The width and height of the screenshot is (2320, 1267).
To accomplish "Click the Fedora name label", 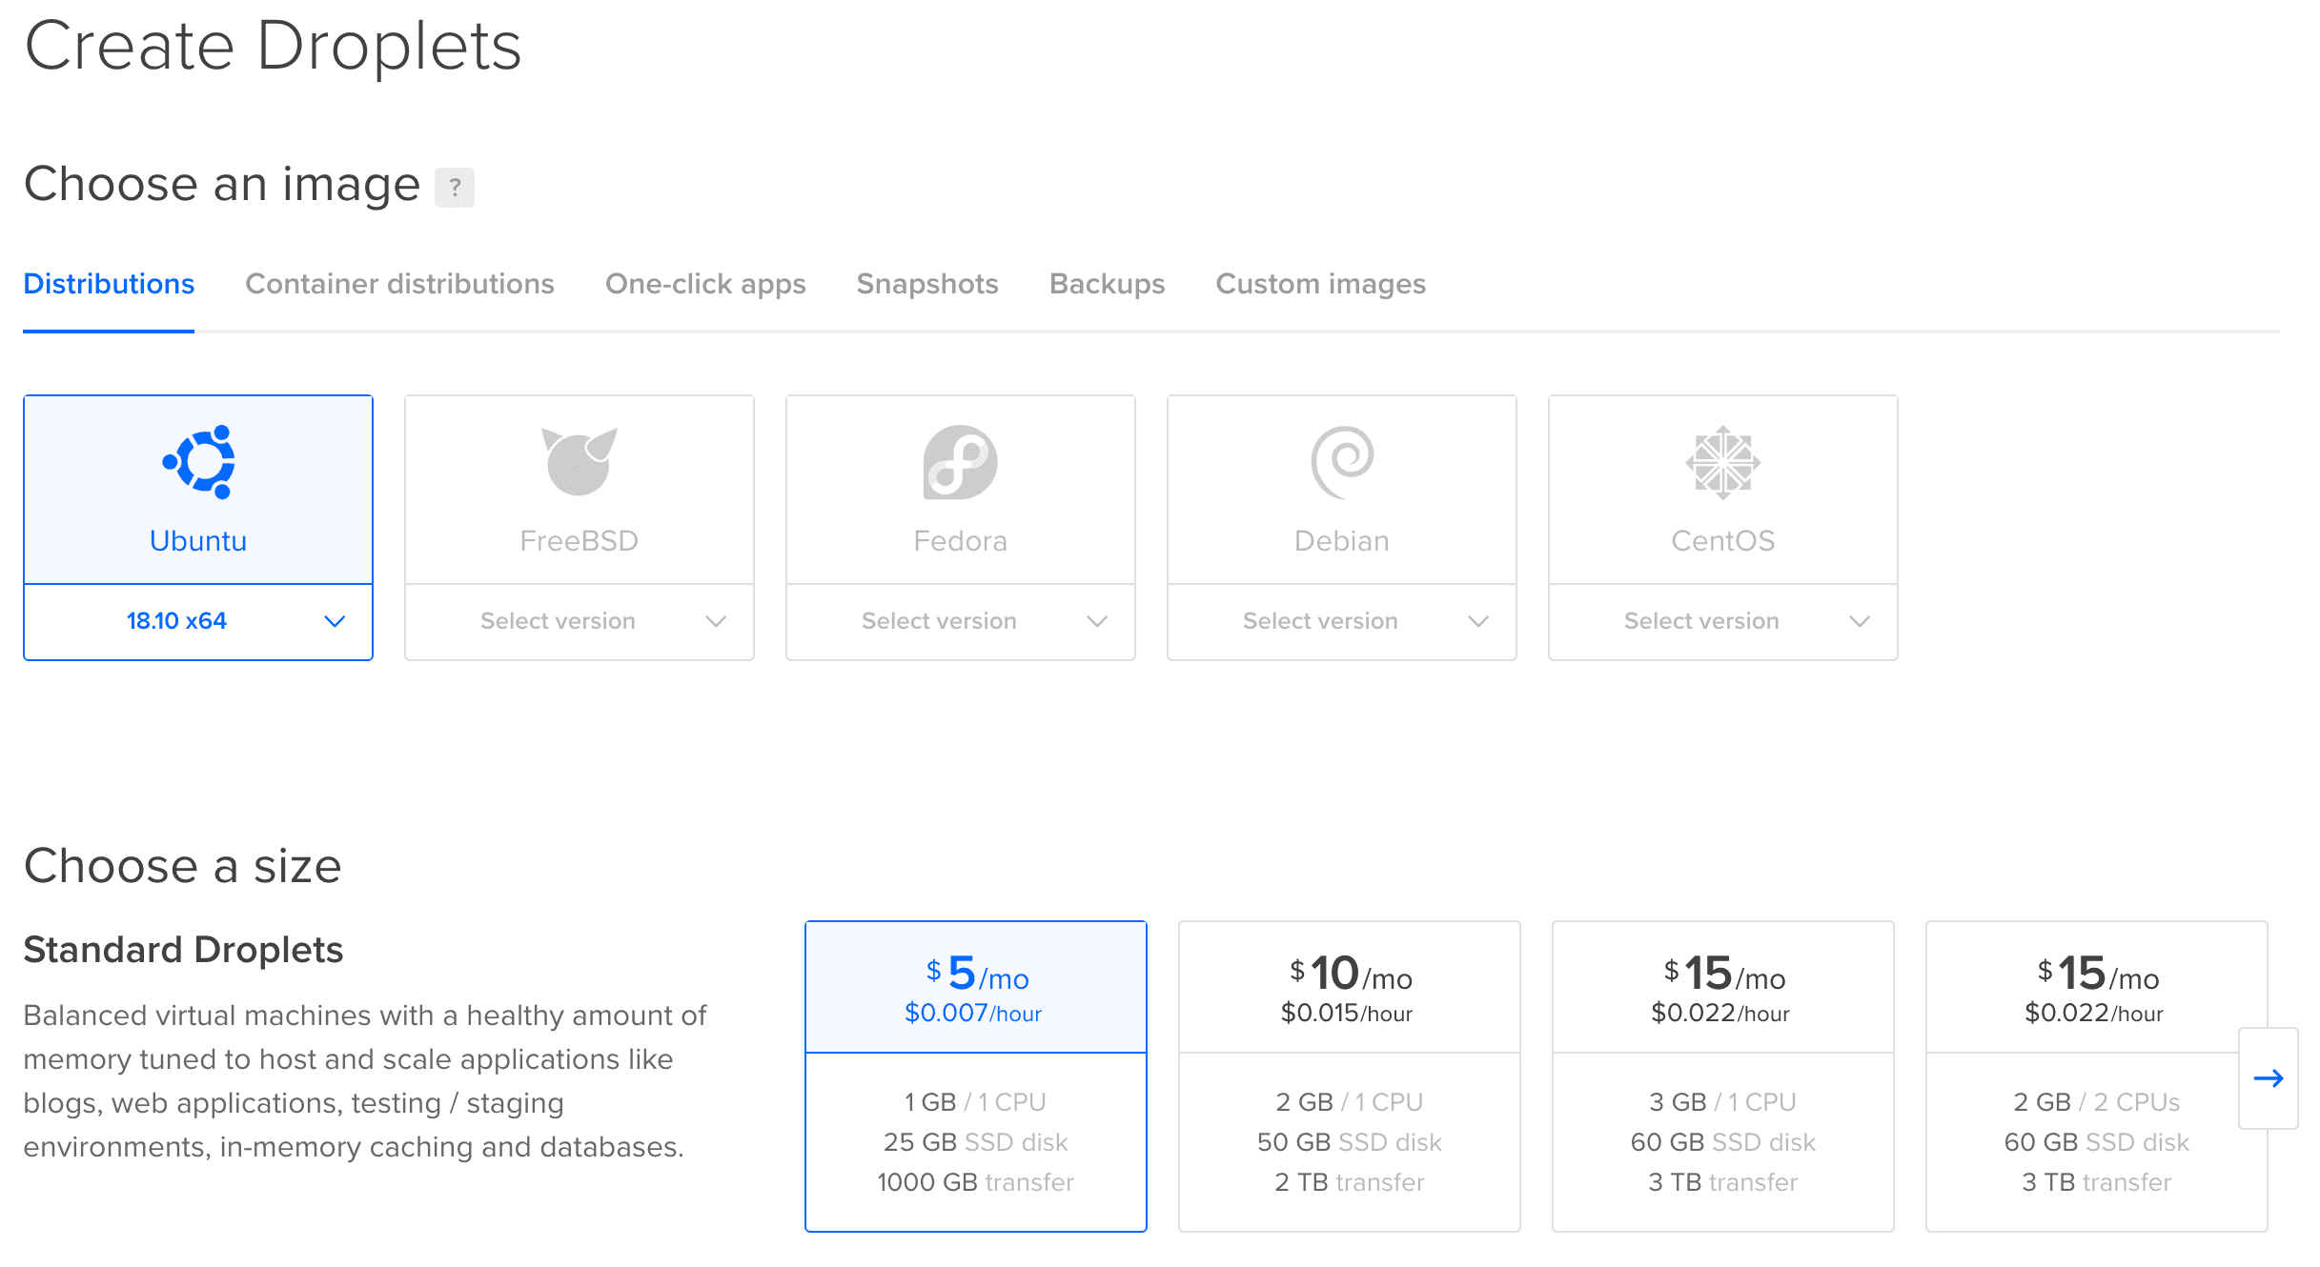I will [x=961, y=541].
